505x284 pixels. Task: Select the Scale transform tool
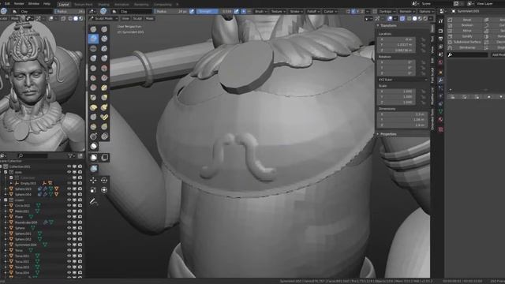93,190
